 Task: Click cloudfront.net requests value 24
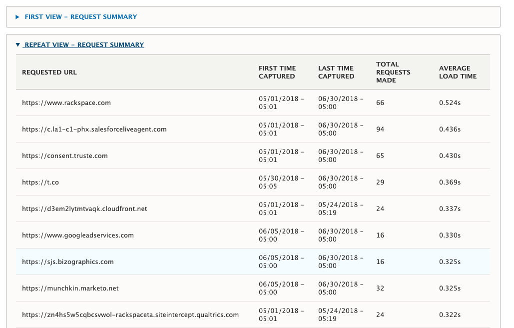coord(380,209)
